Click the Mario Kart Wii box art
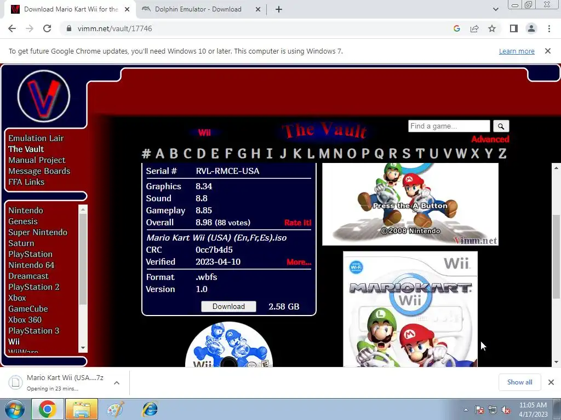 (410, 309)
